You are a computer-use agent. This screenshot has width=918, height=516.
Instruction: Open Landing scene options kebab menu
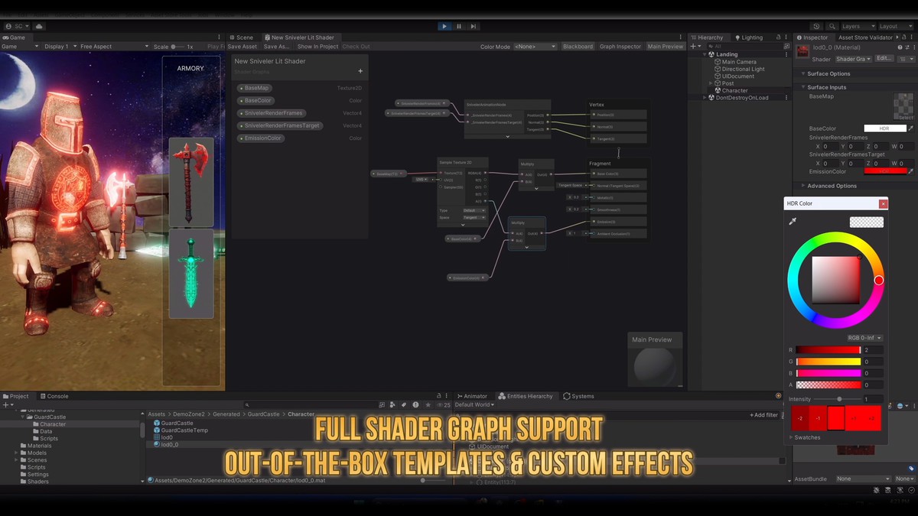[x=786, y=54]
